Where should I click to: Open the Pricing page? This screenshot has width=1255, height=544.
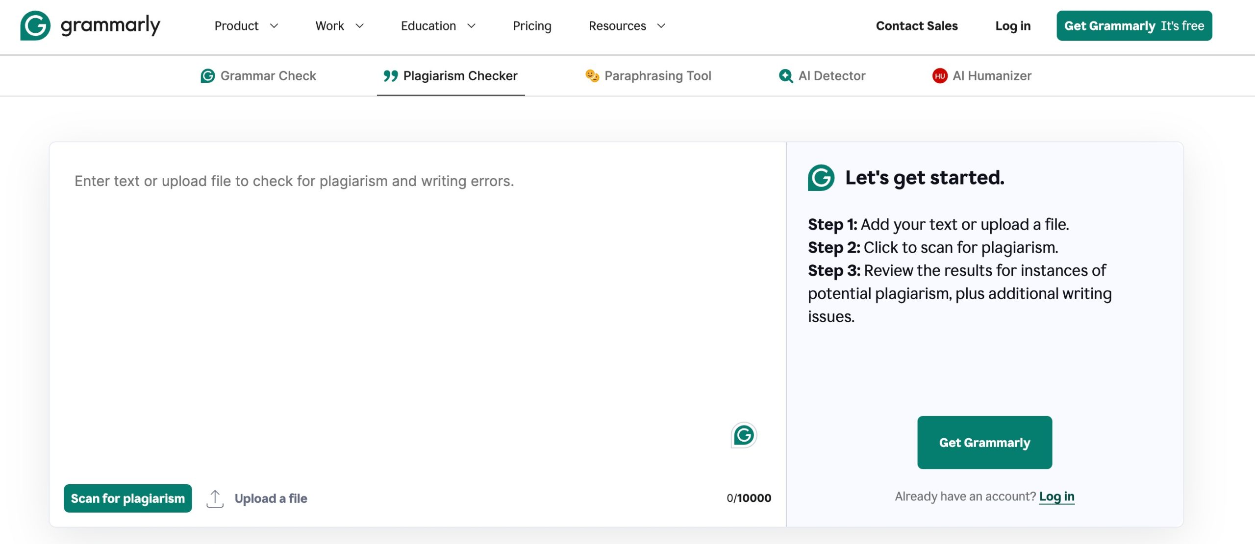[x=532, y=26]
